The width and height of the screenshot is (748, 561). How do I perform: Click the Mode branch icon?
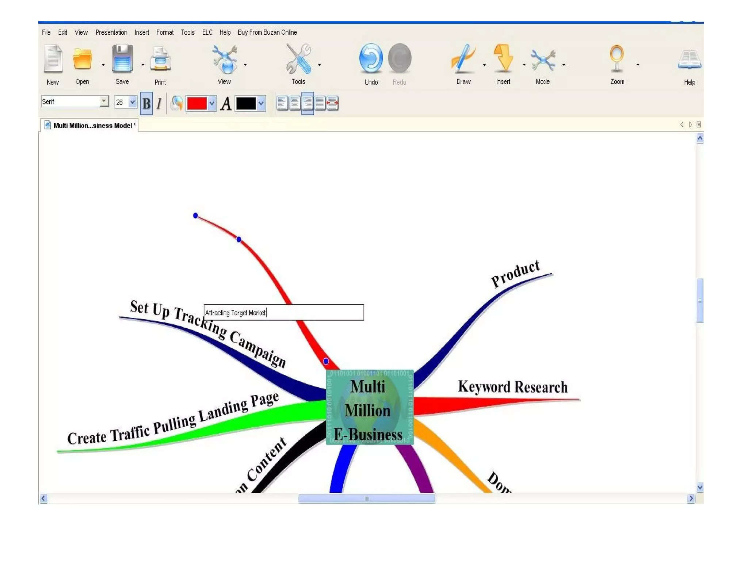point(543,60)
